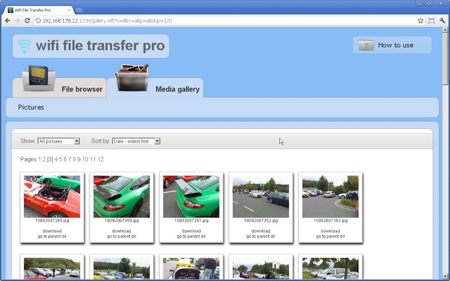Open the Show pictures dropdown

coord(59,141)
